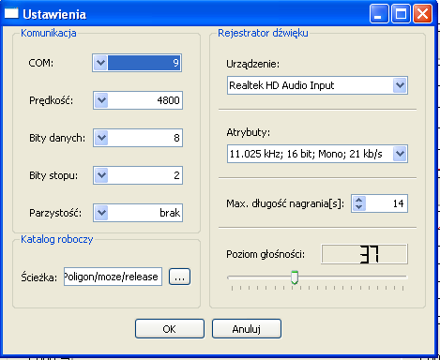
Task: Confirm settings with OK button
Action: (x=170, y=329)
